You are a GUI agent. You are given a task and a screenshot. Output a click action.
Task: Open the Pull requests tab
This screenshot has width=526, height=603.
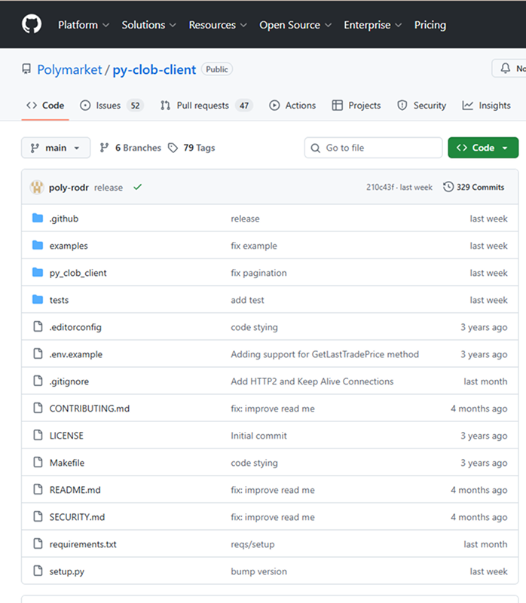[x=206, y=106]
